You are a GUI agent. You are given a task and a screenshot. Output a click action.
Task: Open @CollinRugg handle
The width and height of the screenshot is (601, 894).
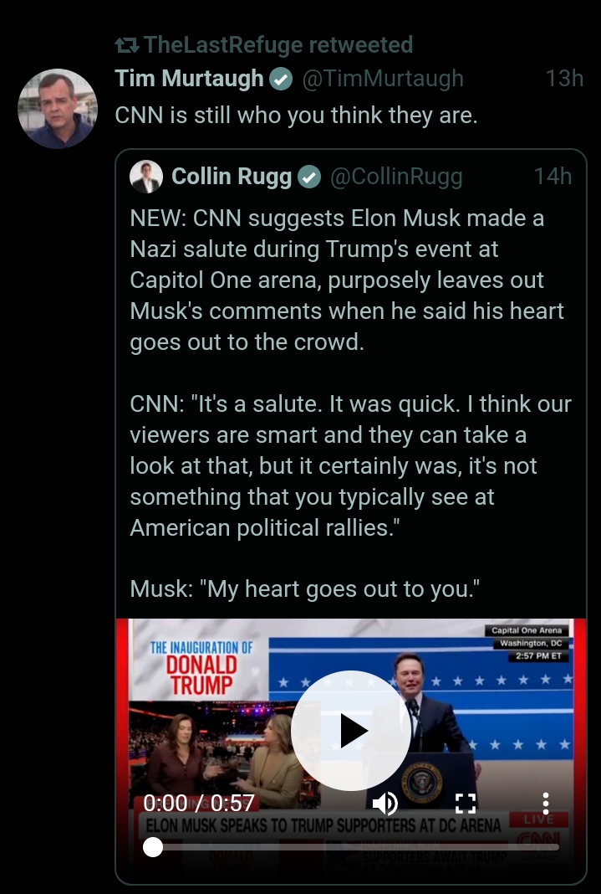tap(396, 177)
